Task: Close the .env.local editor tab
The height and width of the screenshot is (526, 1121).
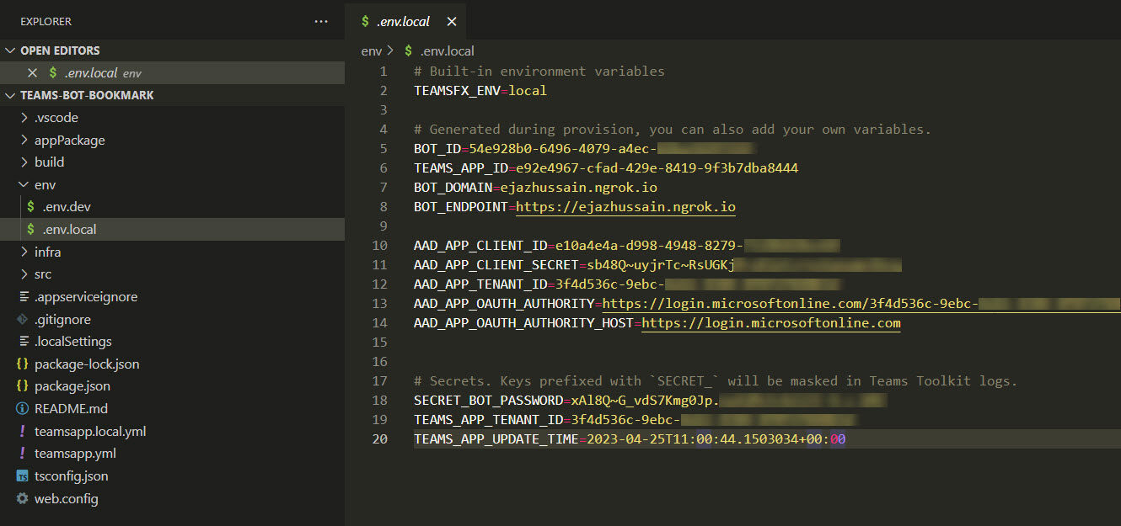Action: pos(452,22)
